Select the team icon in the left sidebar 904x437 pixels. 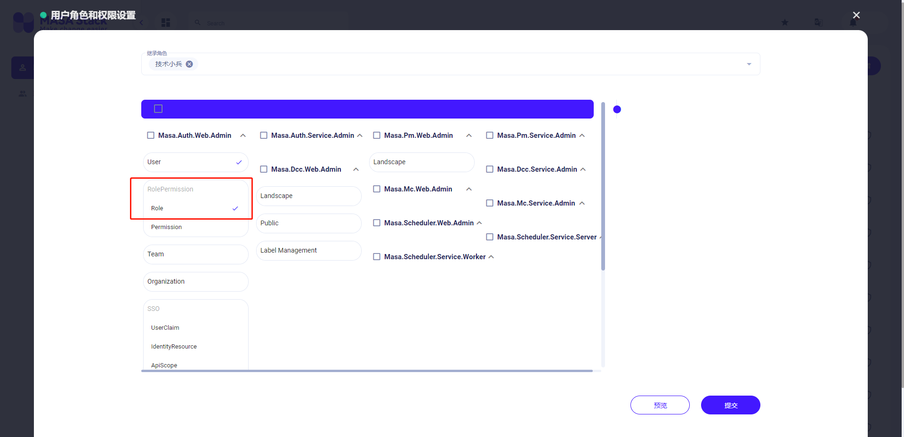point(22,94)
